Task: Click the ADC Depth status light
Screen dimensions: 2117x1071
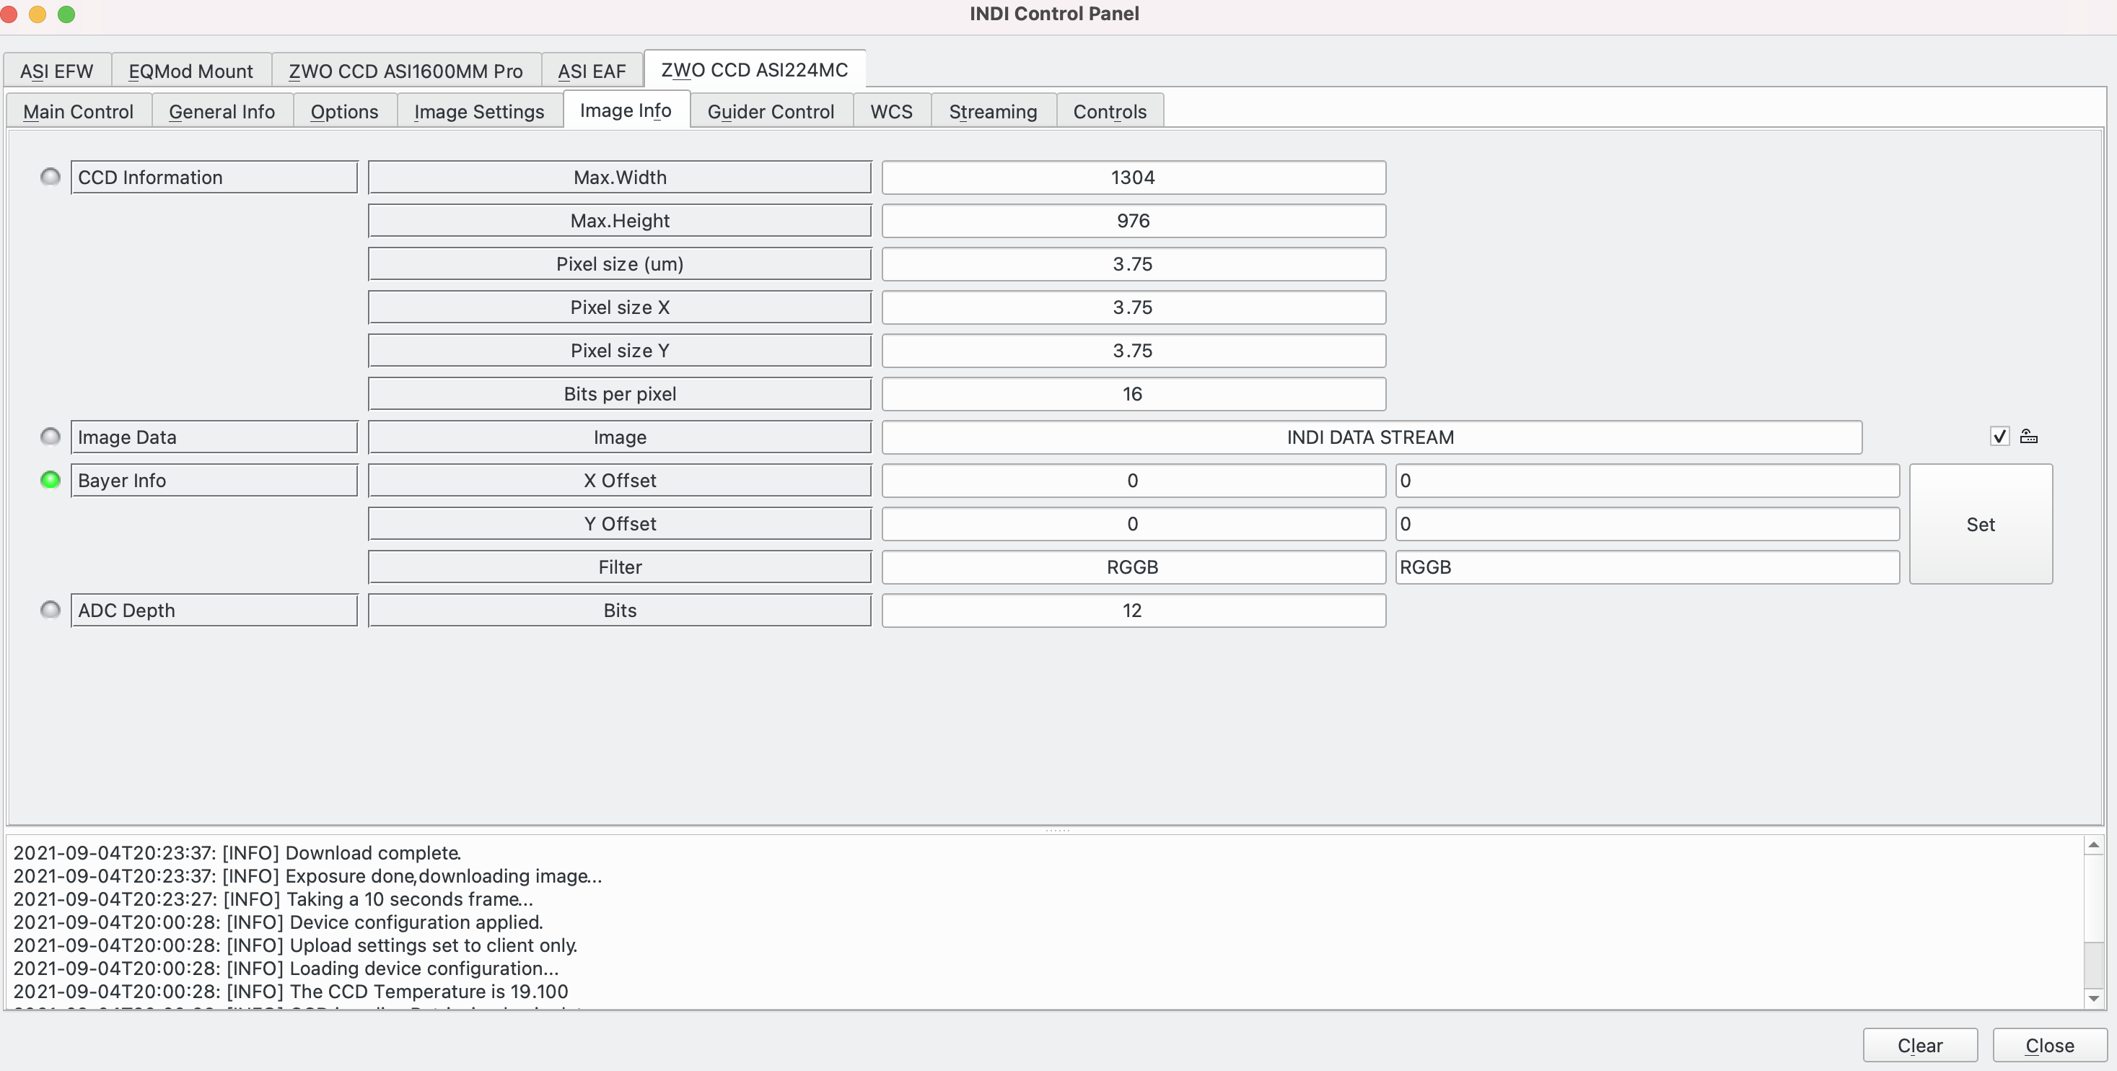Action: (50, 610)
